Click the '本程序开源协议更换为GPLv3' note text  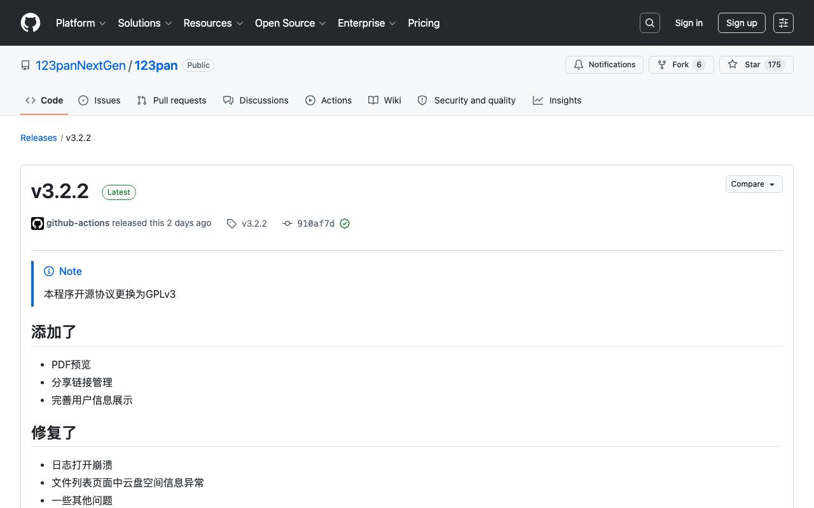[x=110, y=294]
